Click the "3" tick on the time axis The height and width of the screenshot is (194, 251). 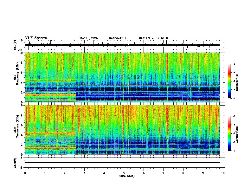(x=84, y=173)
